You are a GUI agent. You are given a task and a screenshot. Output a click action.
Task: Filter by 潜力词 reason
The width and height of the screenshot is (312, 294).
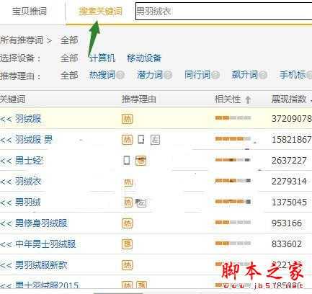[x=150, y=75]
